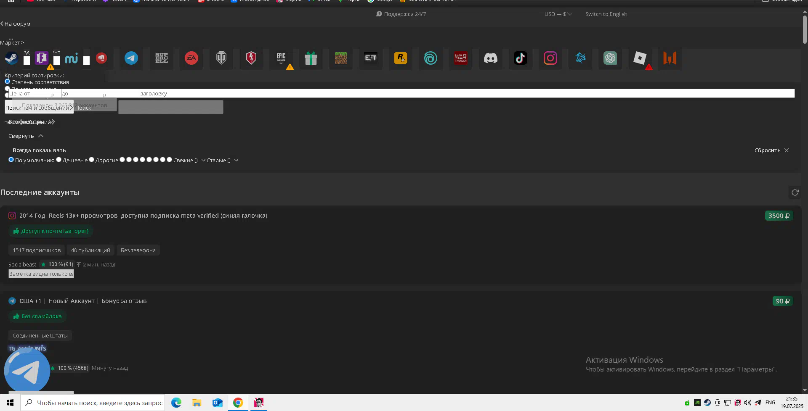This screenshot has height=411, width=808.
Task: Select the Дешевые sort option
Action: pyautogui.click(x=59, y=160)
